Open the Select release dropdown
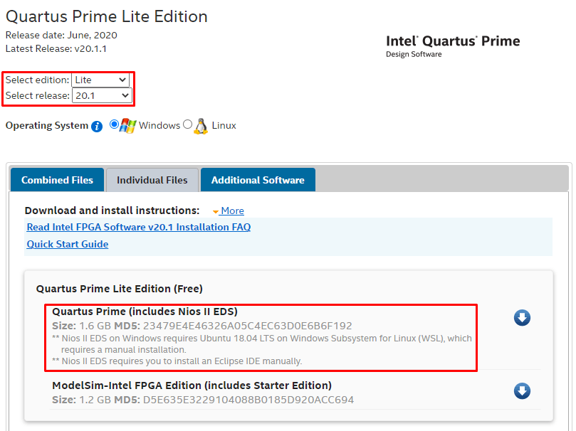 [102, 96]
